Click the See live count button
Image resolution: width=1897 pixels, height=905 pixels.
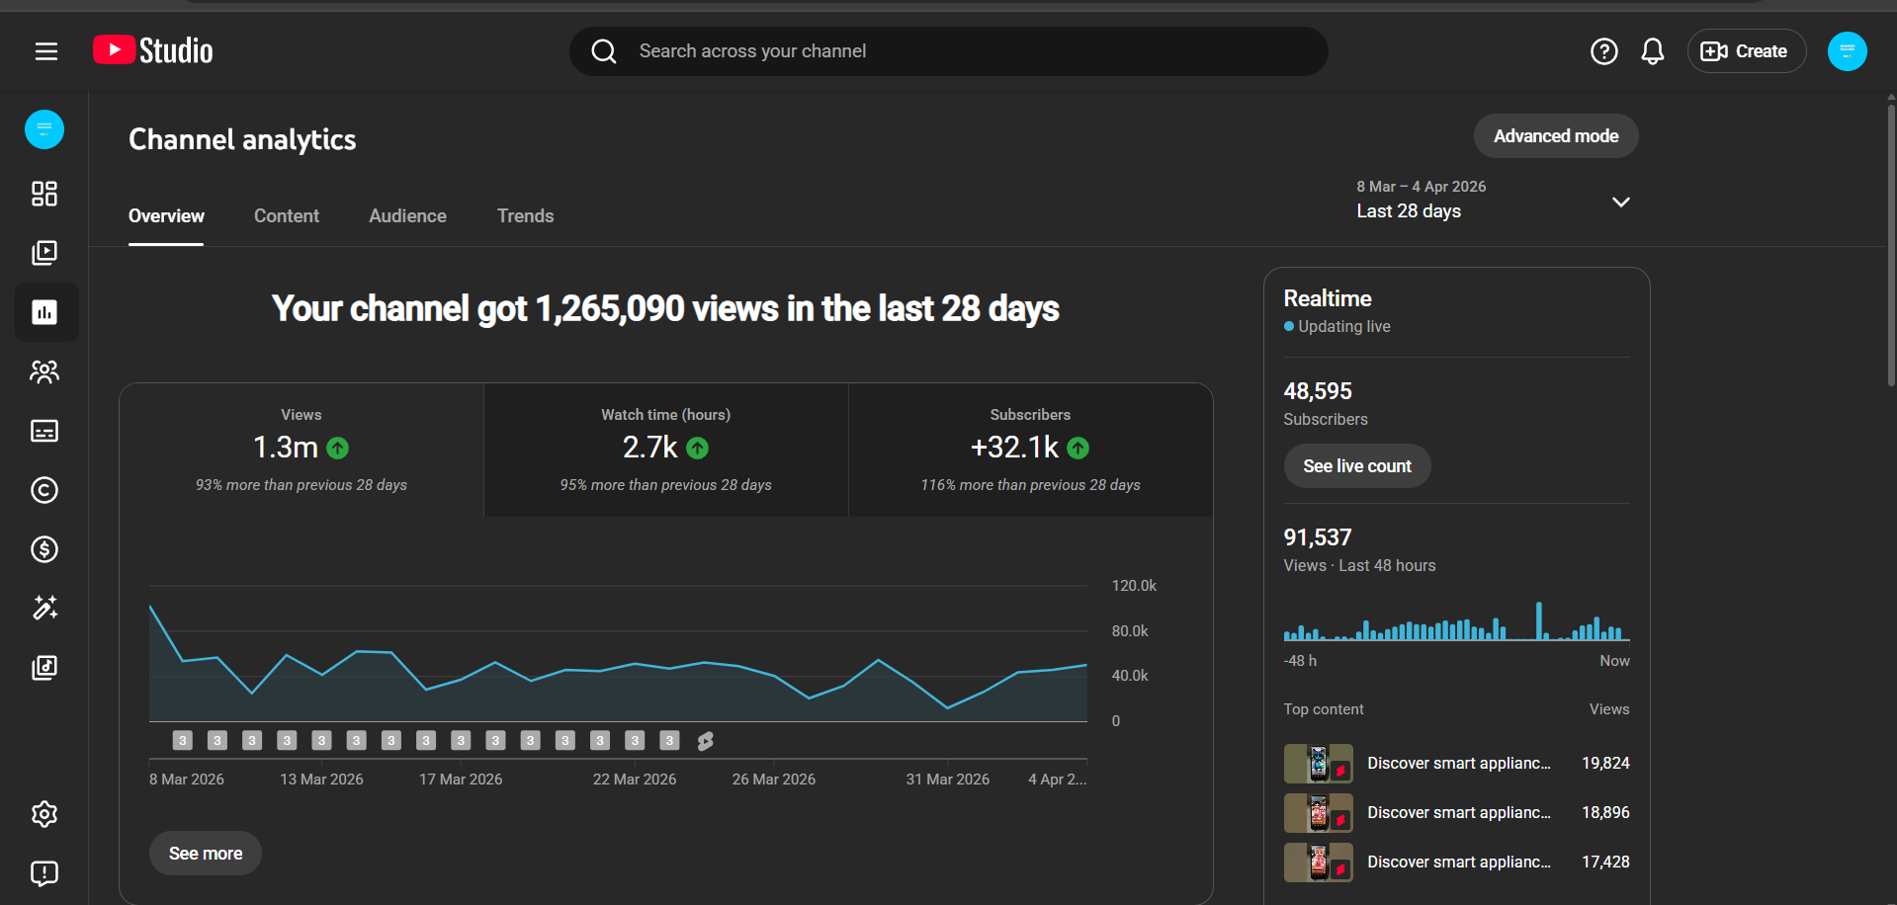1356,466
